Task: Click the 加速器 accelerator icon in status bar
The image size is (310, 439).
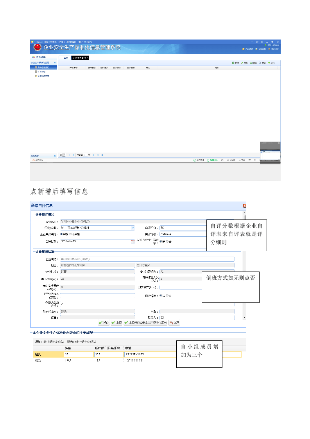Action: click(x=228, y=160)
